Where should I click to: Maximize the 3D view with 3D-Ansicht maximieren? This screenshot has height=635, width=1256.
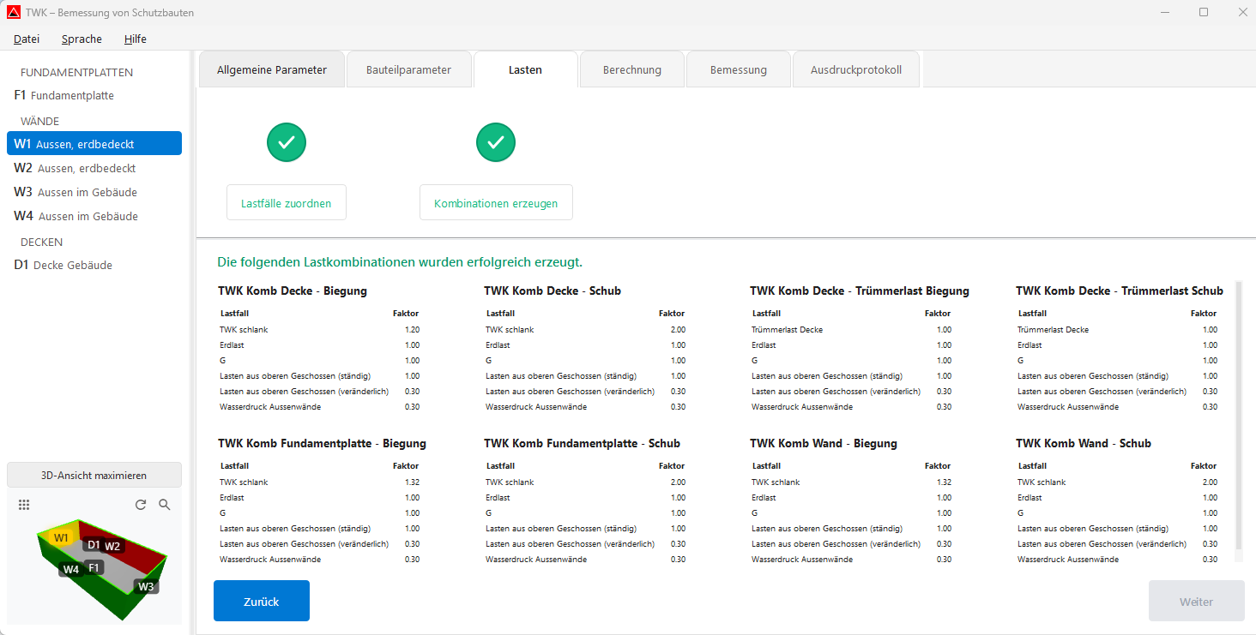(94, 475)
